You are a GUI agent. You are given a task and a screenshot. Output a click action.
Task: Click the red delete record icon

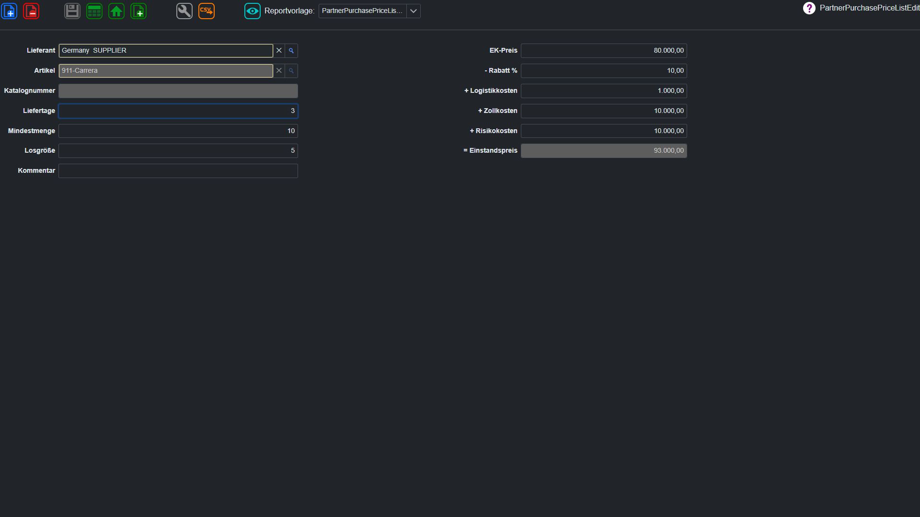pyautogui.click(x=31, y=11)
